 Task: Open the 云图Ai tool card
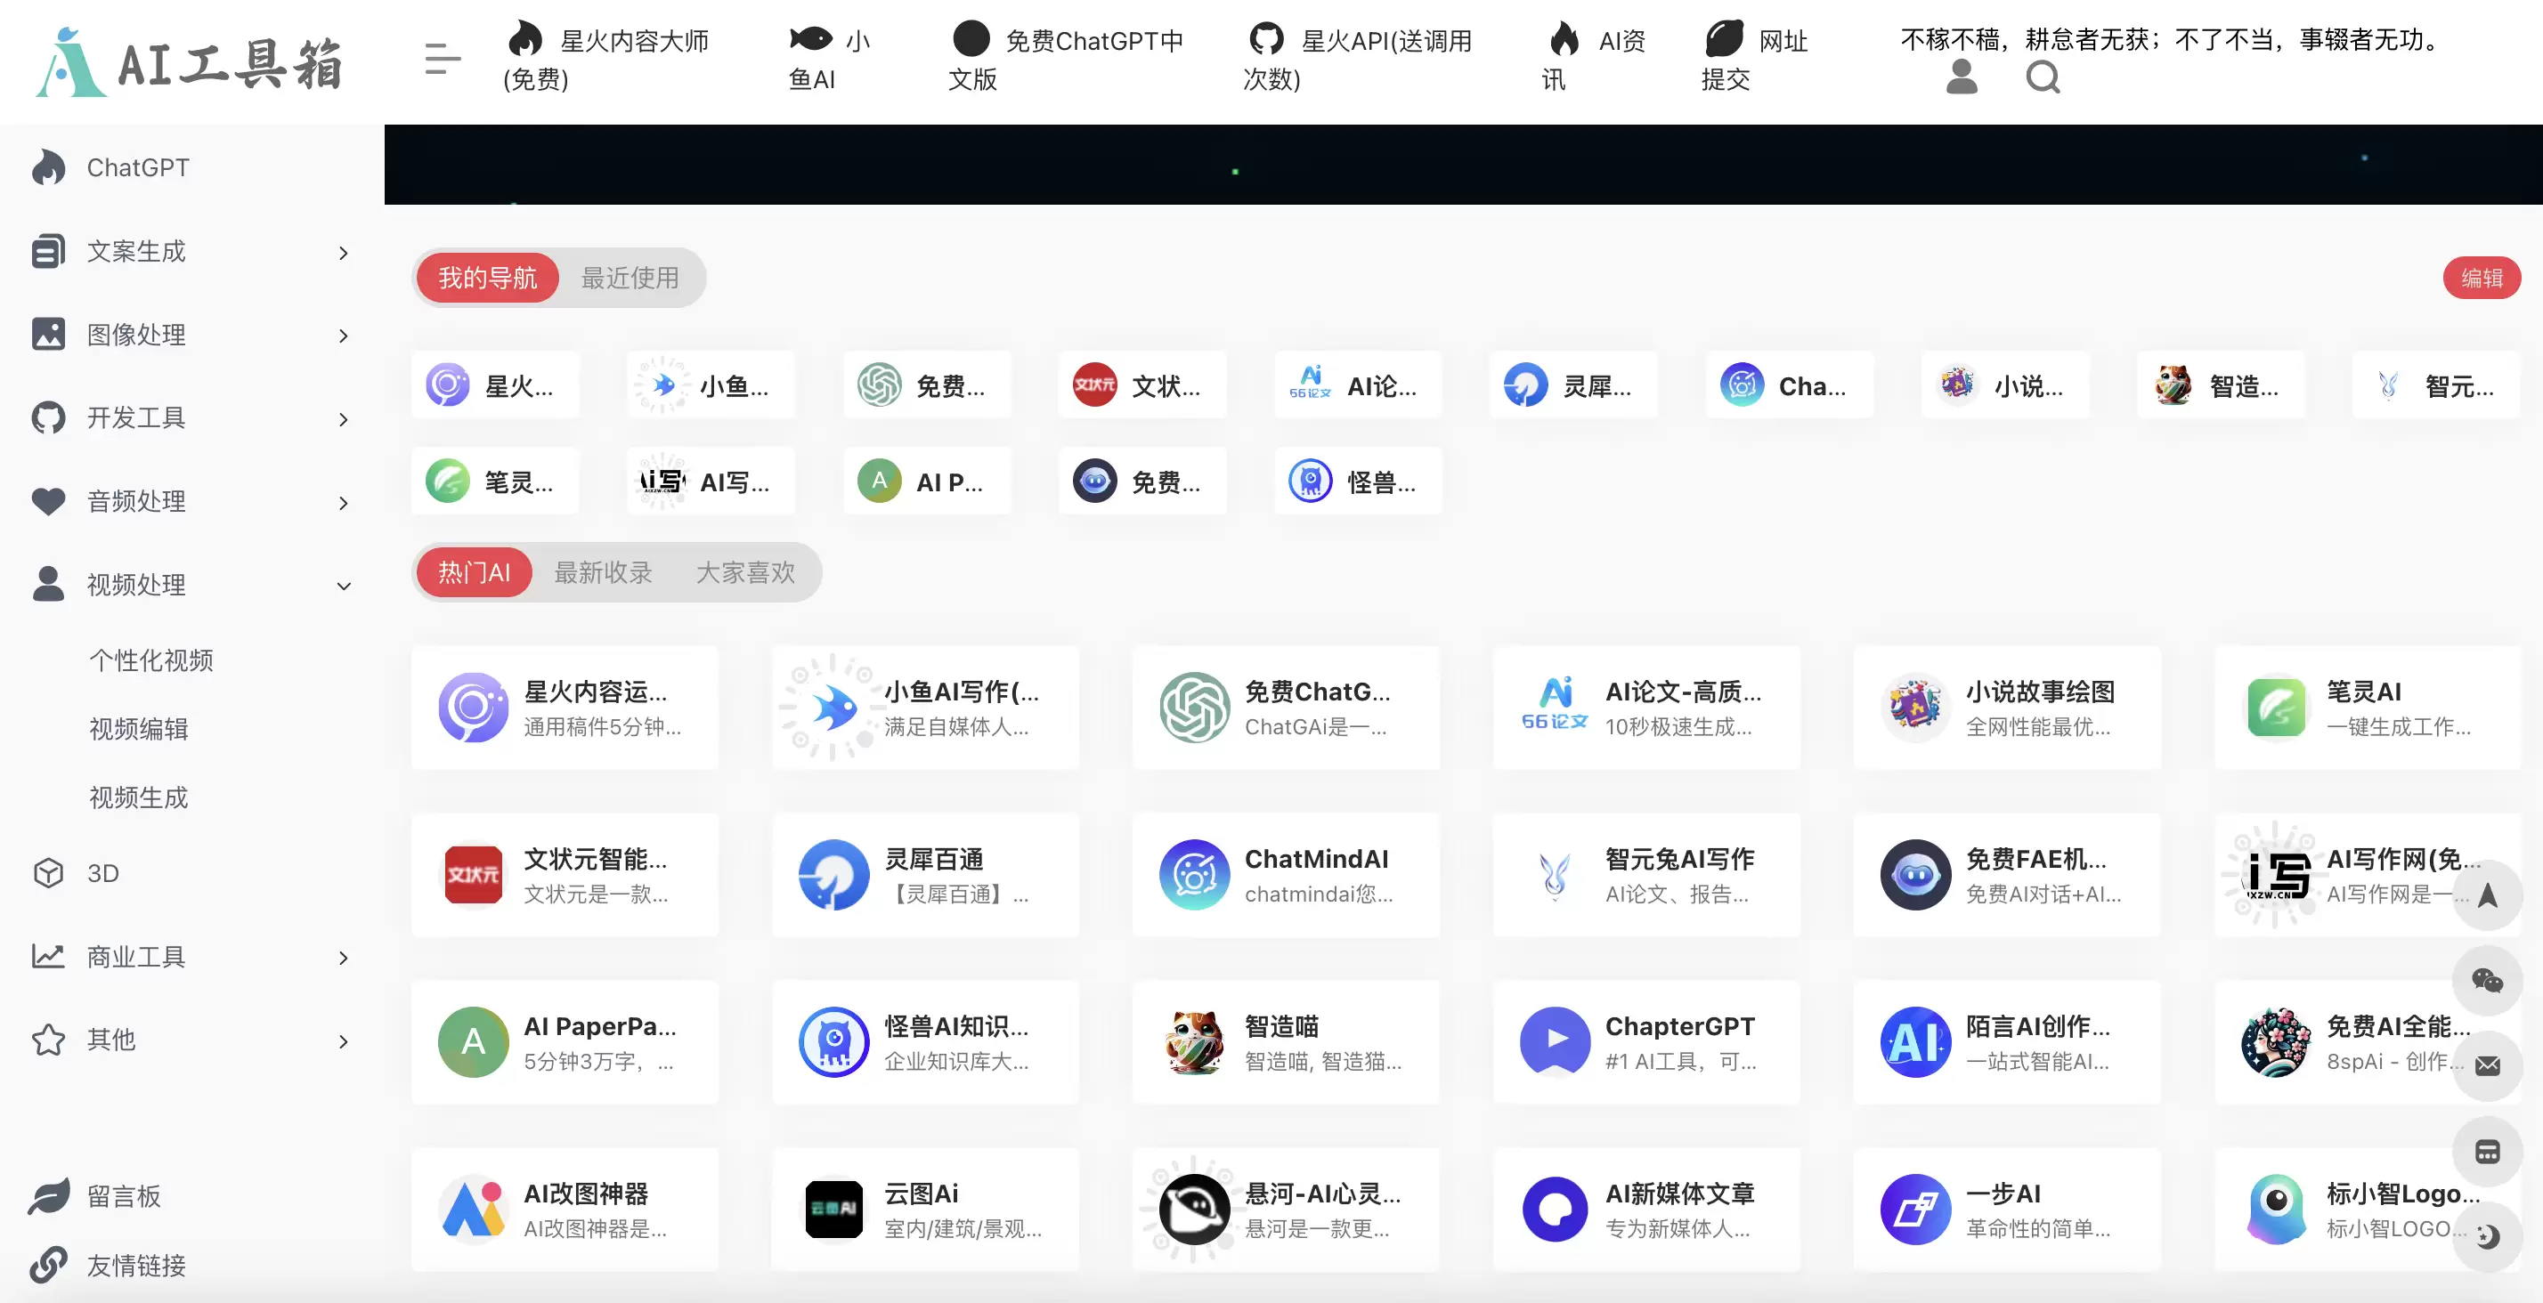pos(925,1210)
